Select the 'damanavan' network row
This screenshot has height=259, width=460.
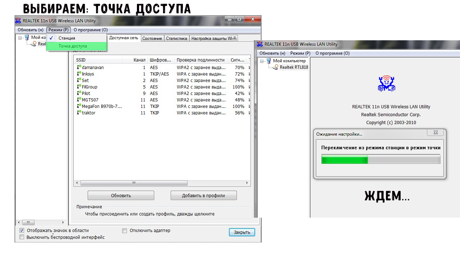click(162, 67)
